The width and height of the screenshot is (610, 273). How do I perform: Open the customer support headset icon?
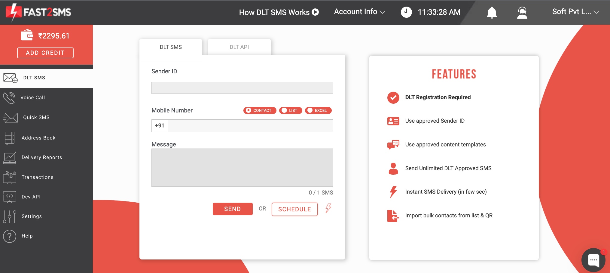tap(522, 13)
